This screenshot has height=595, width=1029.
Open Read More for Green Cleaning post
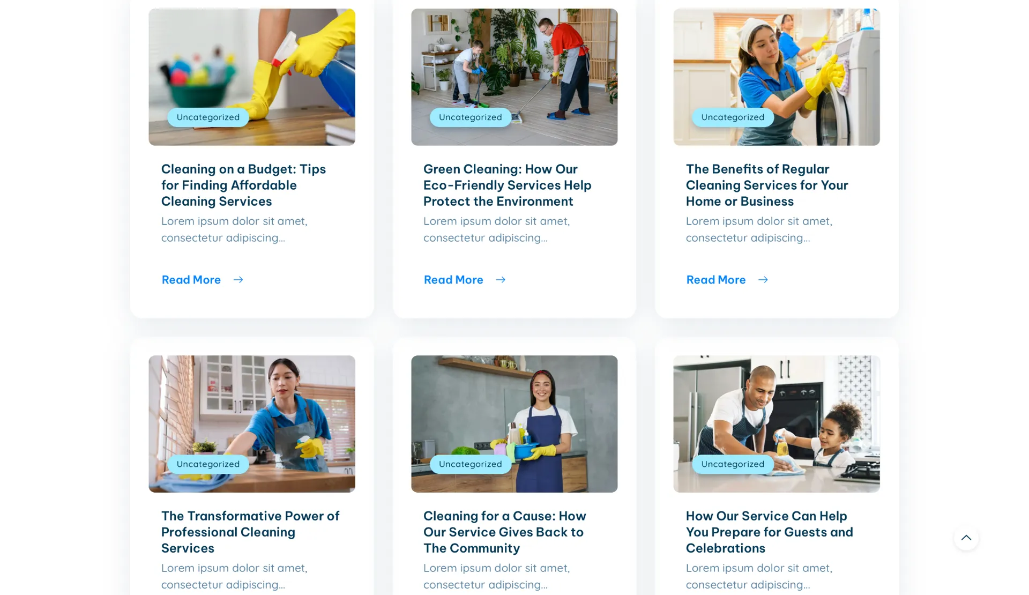click(x=453, y=280)
